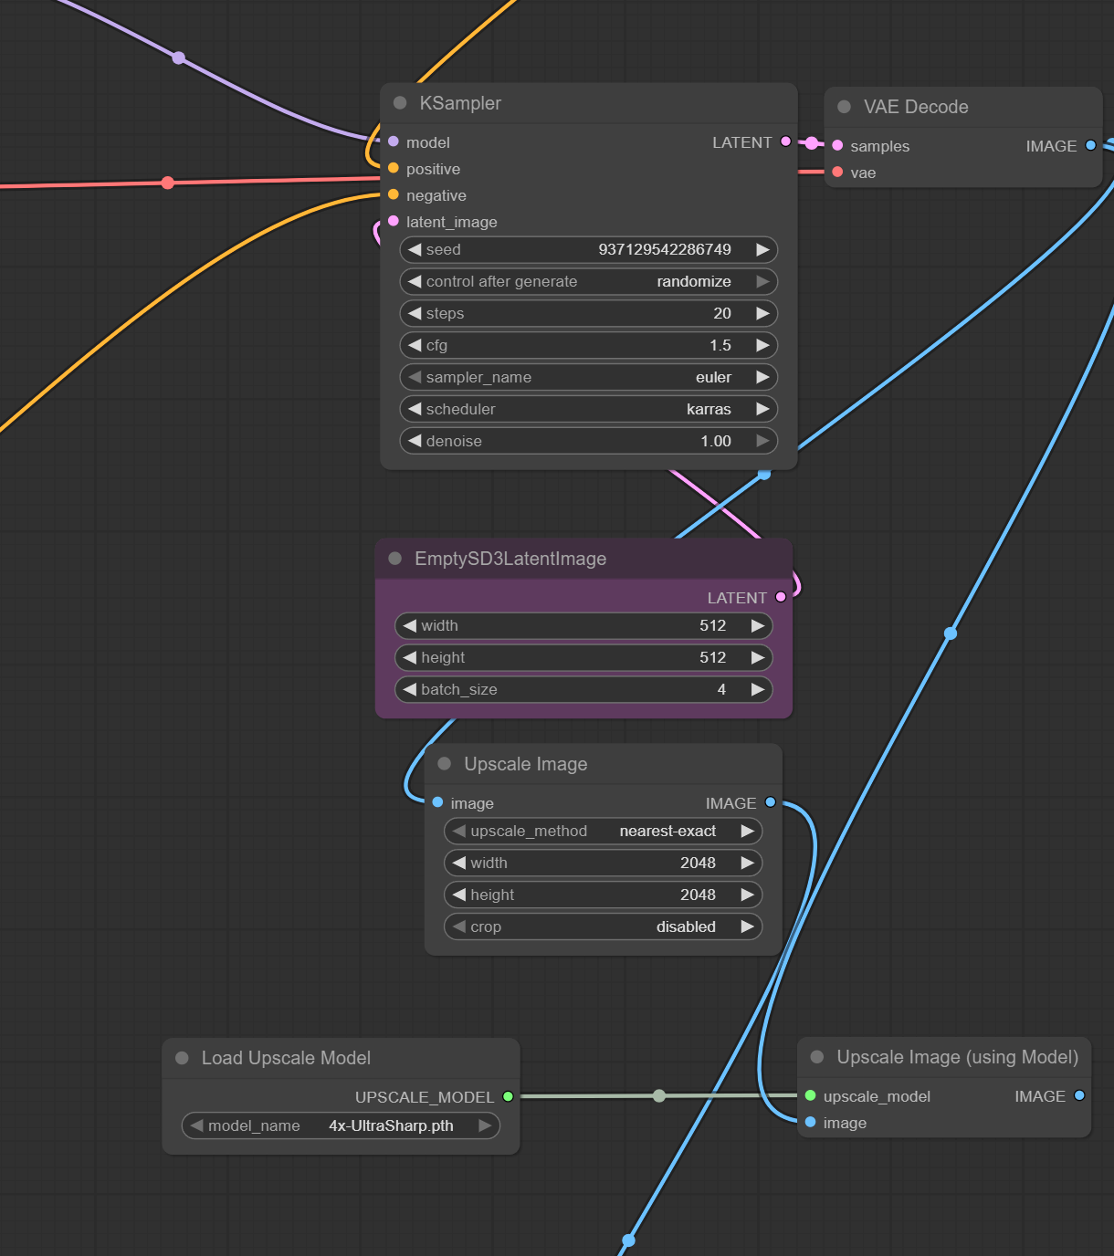Decrease EmptySD3LatentImage width with left arrow
Viewport: 1114px width, 1256px height.
click(409, 625)
